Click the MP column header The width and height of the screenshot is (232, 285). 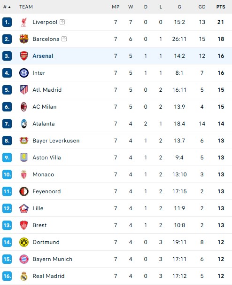pos(116,7)
